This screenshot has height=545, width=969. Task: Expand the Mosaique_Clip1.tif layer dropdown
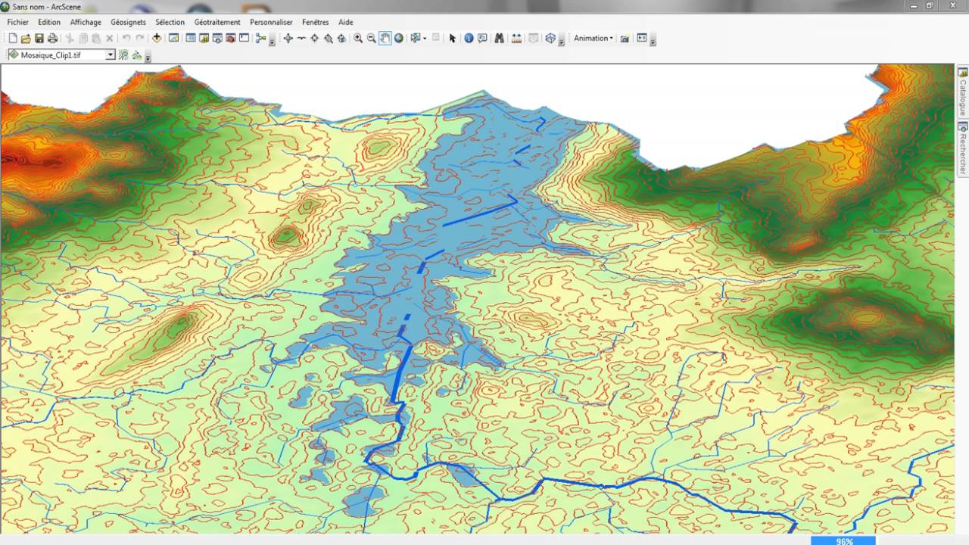pyautogui.click(x=111, y=55)
